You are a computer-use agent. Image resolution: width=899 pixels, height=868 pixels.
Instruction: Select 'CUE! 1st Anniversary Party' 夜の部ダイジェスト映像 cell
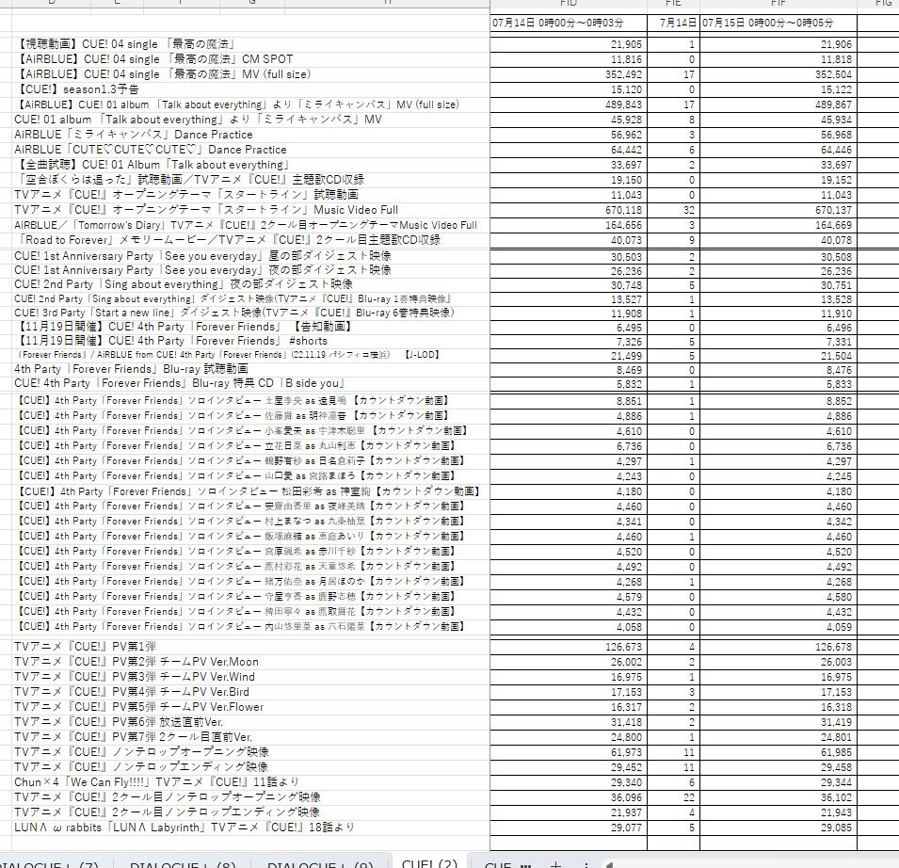pyautogui.click(x=250, y=270)
